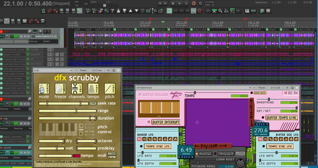Image resolution: width=318 pixels, height=168 pixels.
Task: Click the Scrubby channels link icon
Action: point(77,89)
